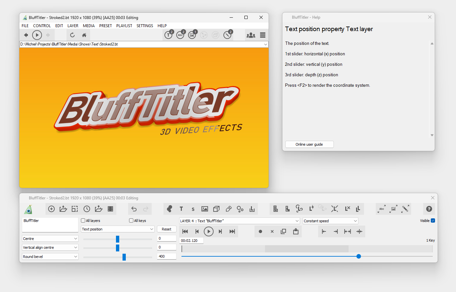Image resolution: width=456 pixels, height=292 pixels.
Task: Click the Help window scrollbar down arrow
Action: pyautogui.click(x=432, y=135)
